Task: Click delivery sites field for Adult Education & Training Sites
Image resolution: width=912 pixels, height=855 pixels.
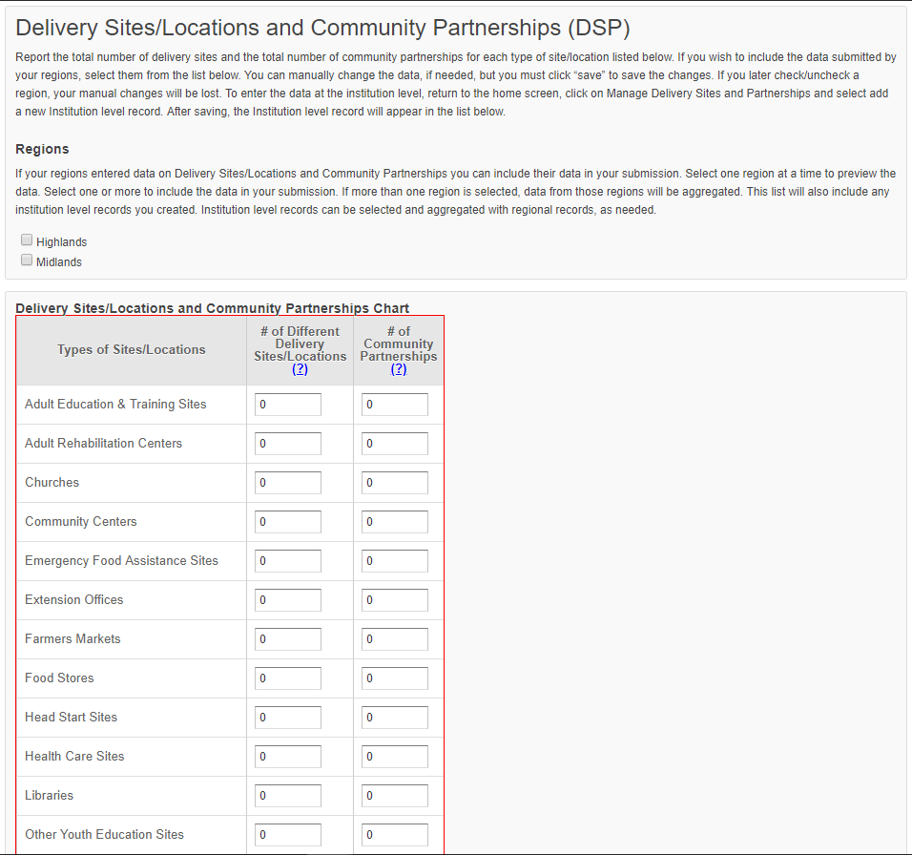Action: click(288, 405)
